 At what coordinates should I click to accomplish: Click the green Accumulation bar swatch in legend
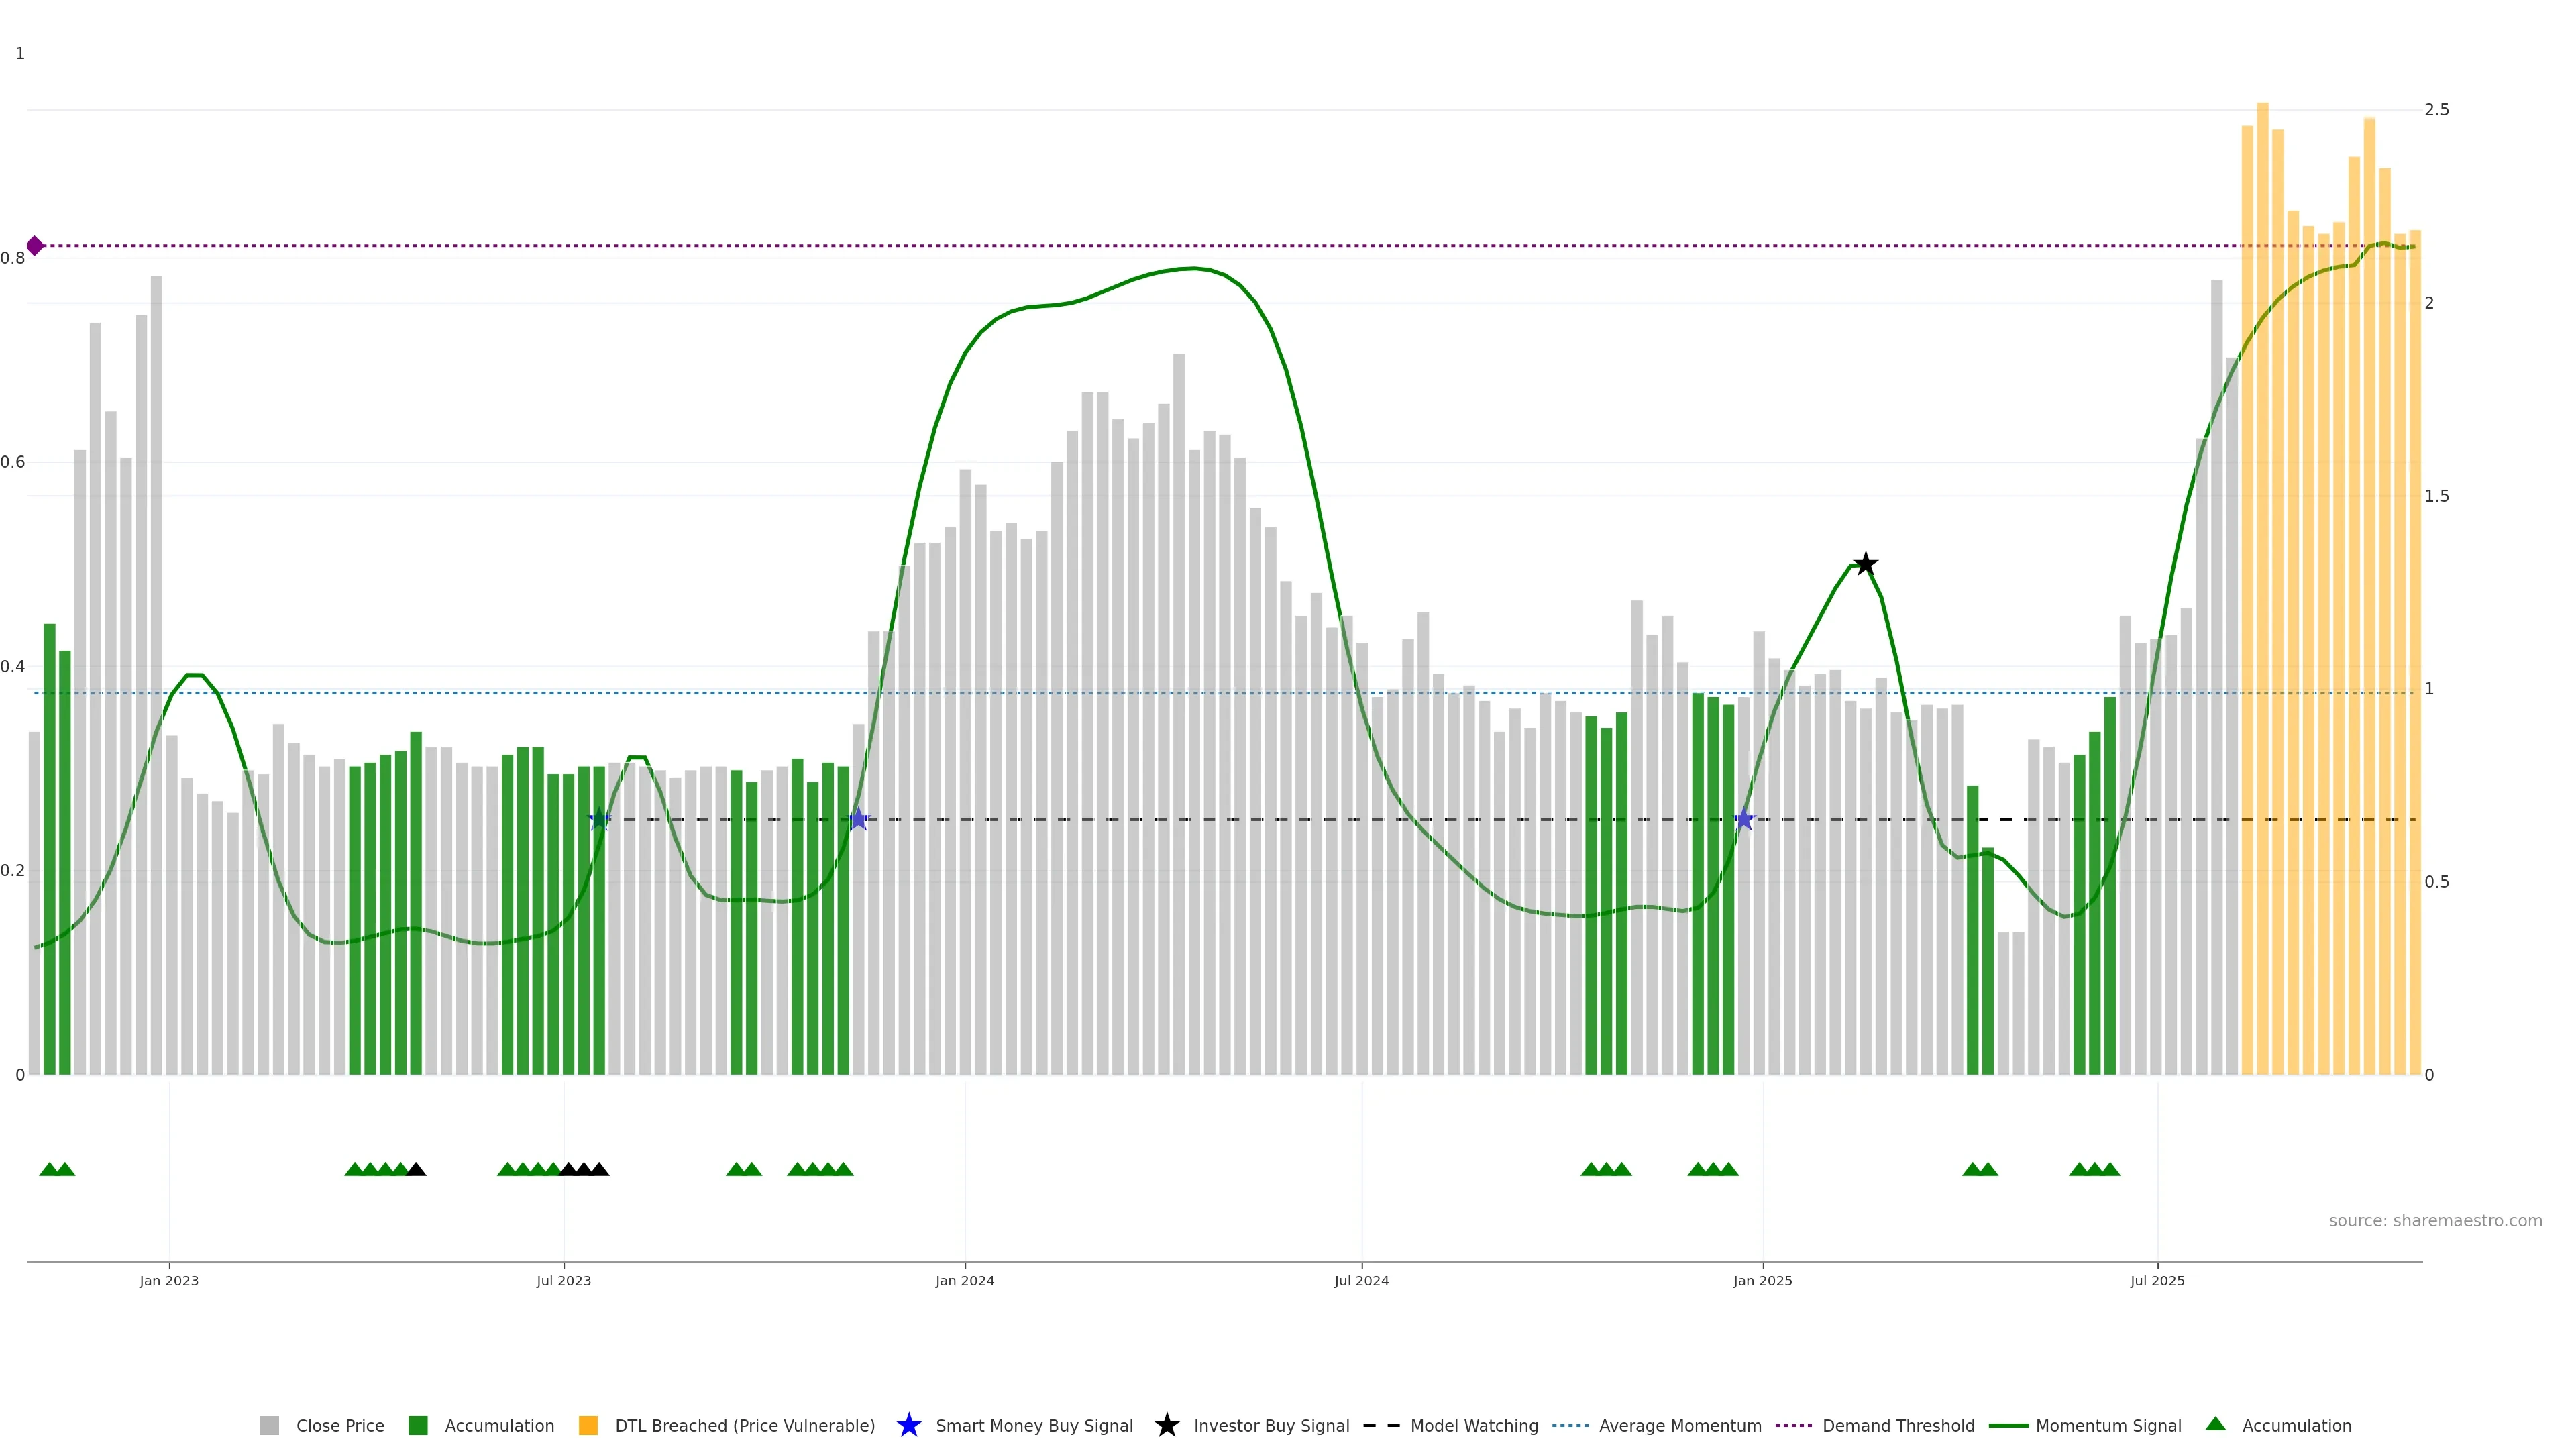[418, 1425]
